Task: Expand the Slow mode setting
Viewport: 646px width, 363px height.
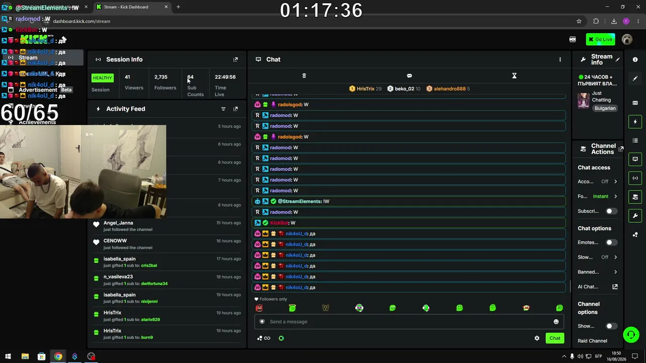Action: pyautogui.click(x=598, y=257)
